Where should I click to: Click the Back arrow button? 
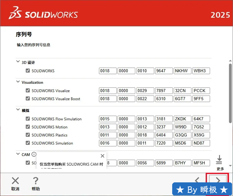point(197,180)
